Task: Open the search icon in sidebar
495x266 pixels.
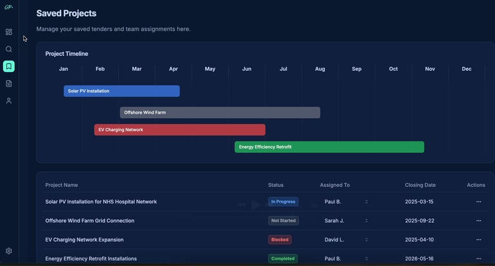Action: (x=9, y=49)
